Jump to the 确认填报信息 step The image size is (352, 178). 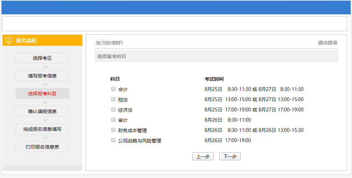click(42, 111)
